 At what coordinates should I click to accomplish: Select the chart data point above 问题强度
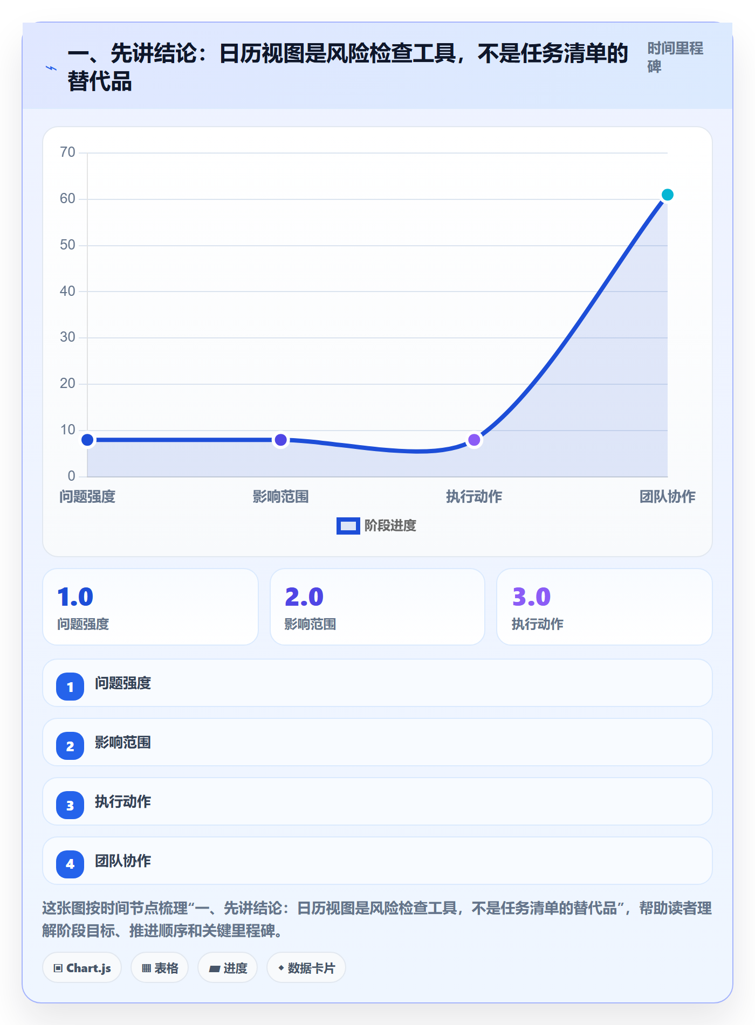point(87,440)
